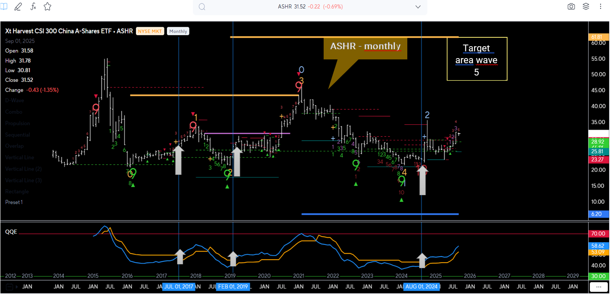Screen dimensions: 615x294
Task: Click the JUL 01, 2017 date marker
Action: point(178,286)
